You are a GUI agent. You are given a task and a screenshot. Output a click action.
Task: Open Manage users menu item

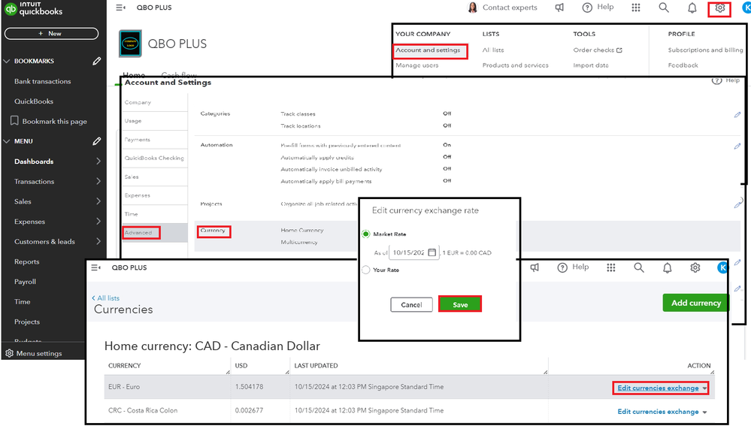(416, 65)
